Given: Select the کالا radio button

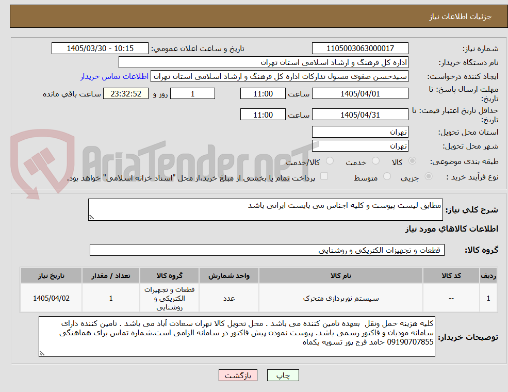Looking at the screenshot, I should click(x=413, y=161).
